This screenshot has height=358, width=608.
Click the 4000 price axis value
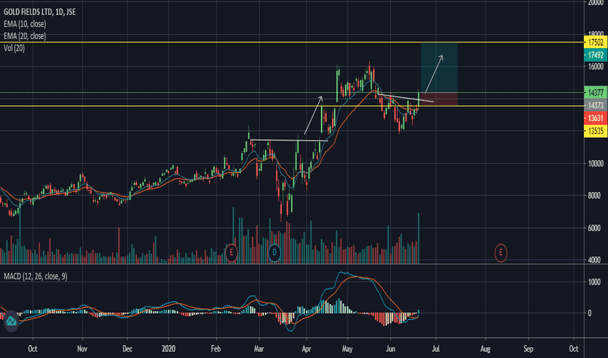point(594,260)
